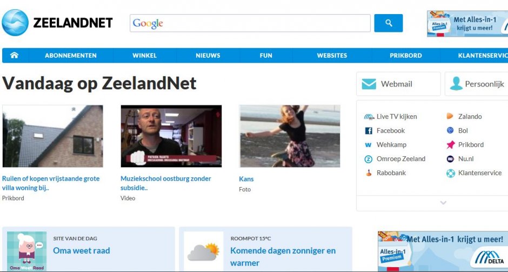Expand the quick links panel chevron
Screen dimensions: 508x272
443,203
